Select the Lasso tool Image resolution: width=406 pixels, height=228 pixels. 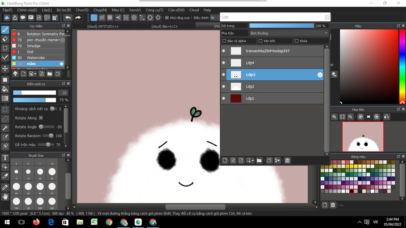(5, 119)
